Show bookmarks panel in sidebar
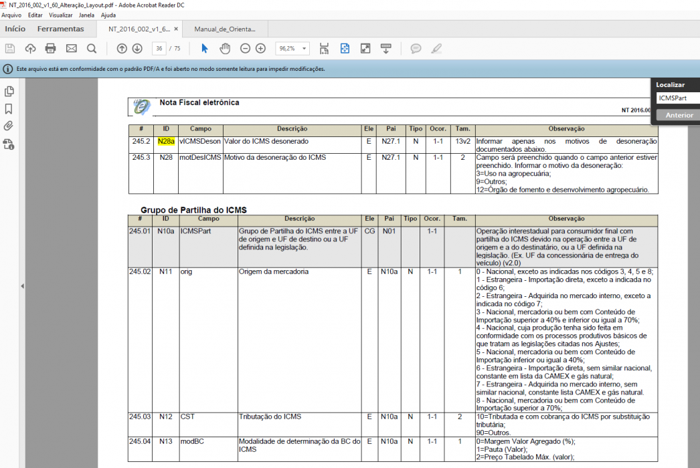The width and height of the screenshot is (700, 468). [9, 109]
